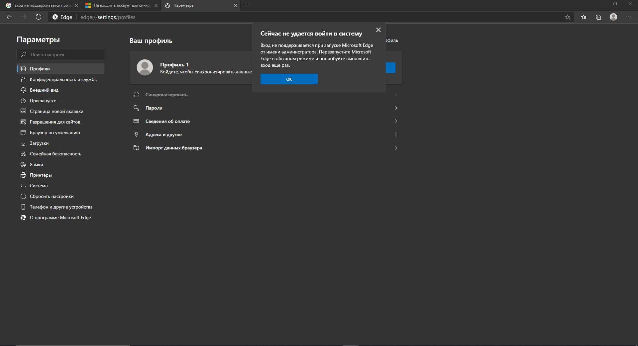This screenshot has height=346, width=638.
Task: Open Страница новой вкладки settings
Action: [60, 111]
